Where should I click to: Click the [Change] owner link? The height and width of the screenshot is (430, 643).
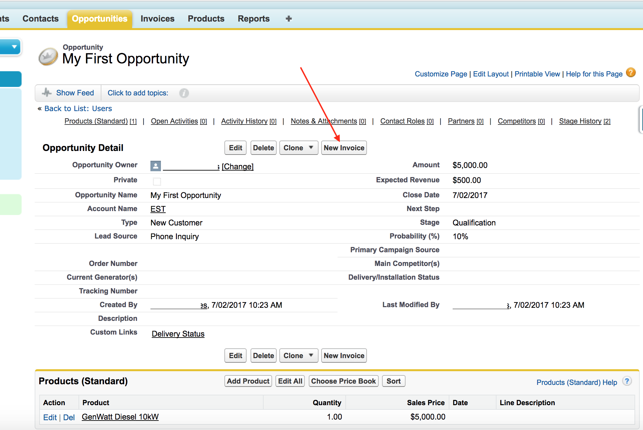click(x=237, y=166)
